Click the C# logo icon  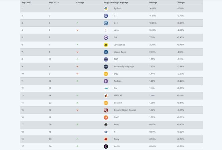click(x=106, y=37)
